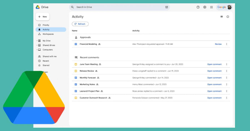Click the Marketing Notes doc icon
The image size is (250, 131).
(76, 84)
